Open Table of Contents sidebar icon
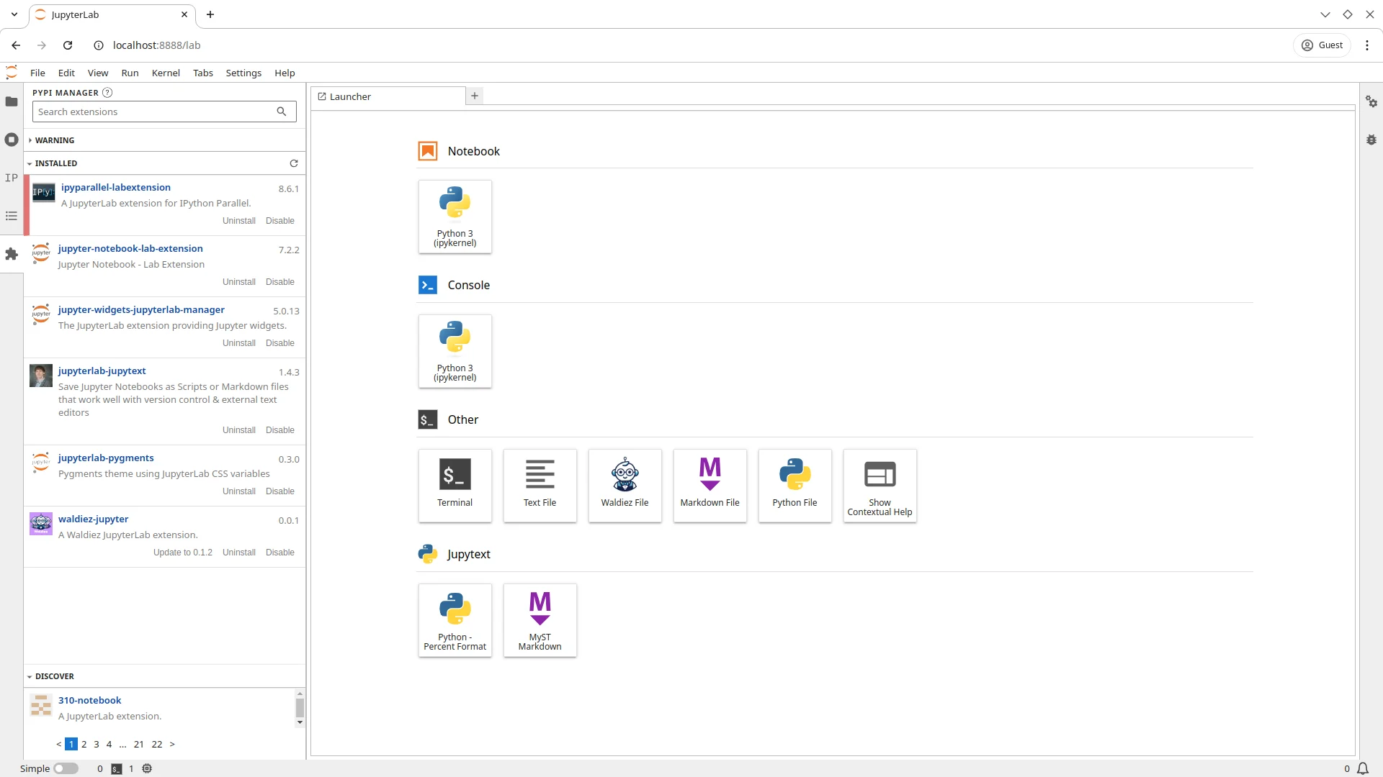Screen dimensions: 1383x777 click(x=12, y=216)
